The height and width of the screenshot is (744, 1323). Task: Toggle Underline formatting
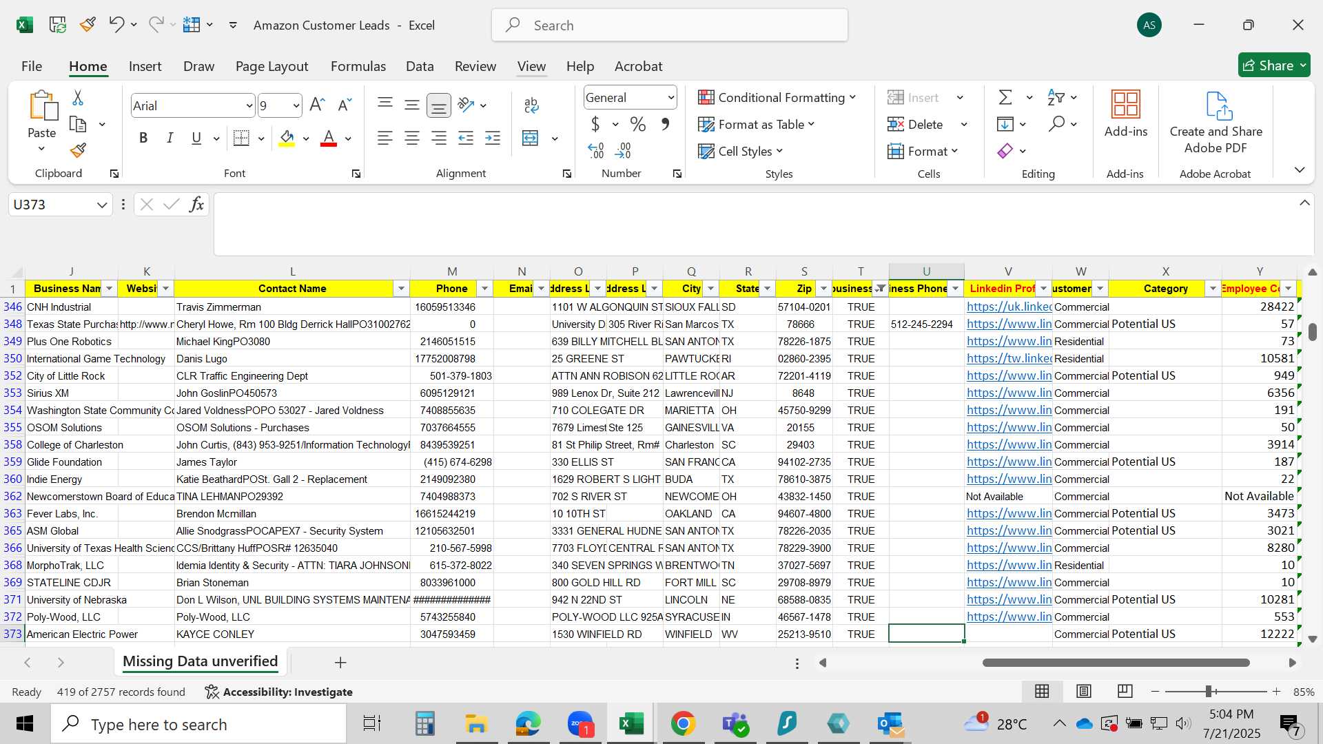click(x=196, y=138)
